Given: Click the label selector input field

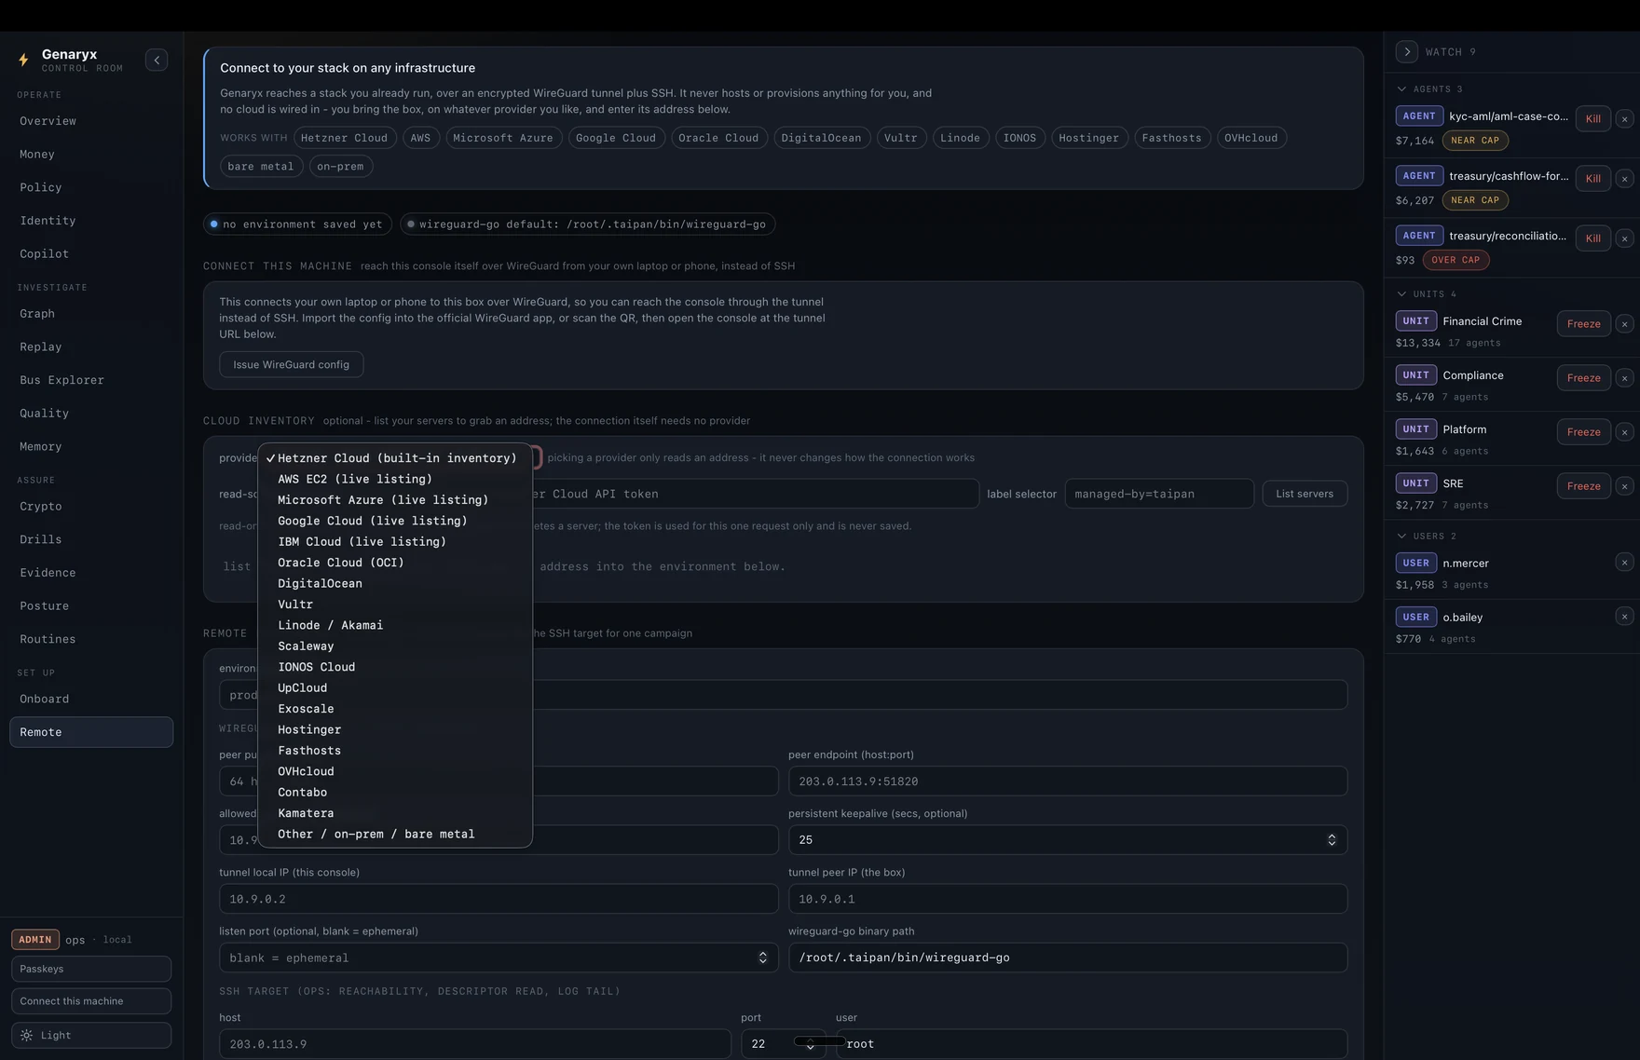Looking at the screenshot, I should coord(1159,494).
